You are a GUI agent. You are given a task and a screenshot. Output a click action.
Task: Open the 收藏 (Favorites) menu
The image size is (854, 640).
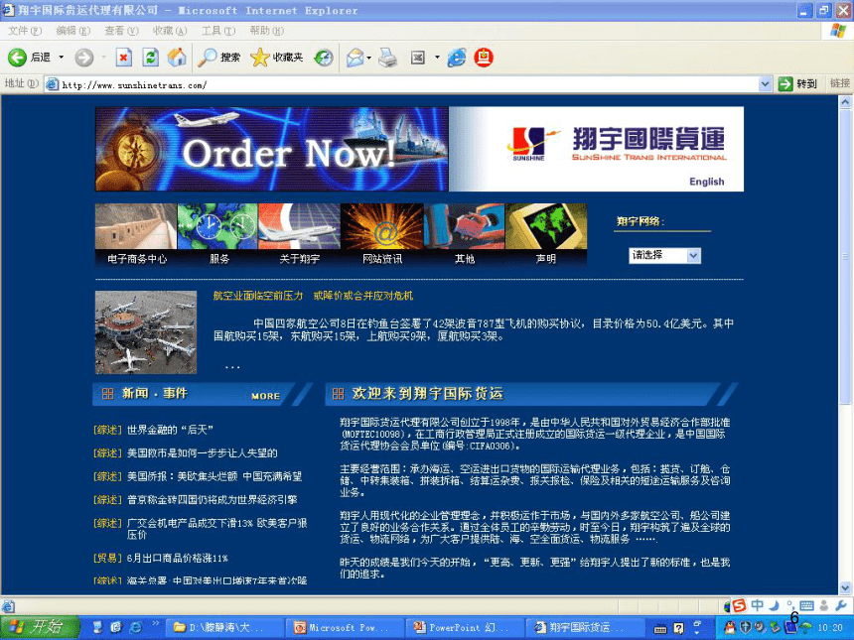(170, 31)
